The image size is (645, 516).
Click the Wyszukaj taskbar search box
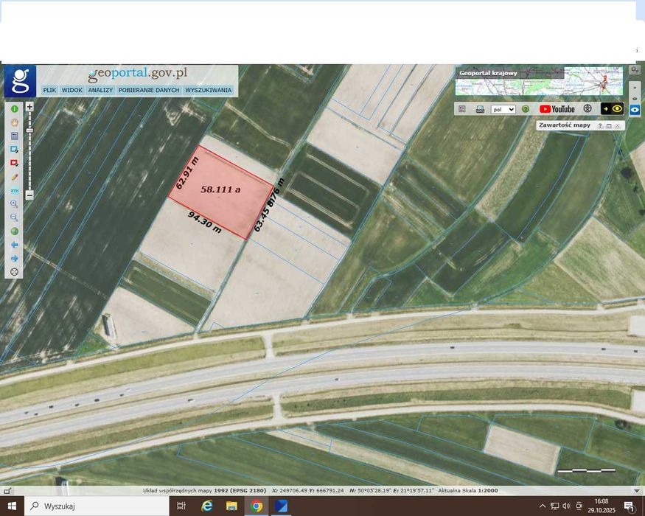[x=97, y=506]
